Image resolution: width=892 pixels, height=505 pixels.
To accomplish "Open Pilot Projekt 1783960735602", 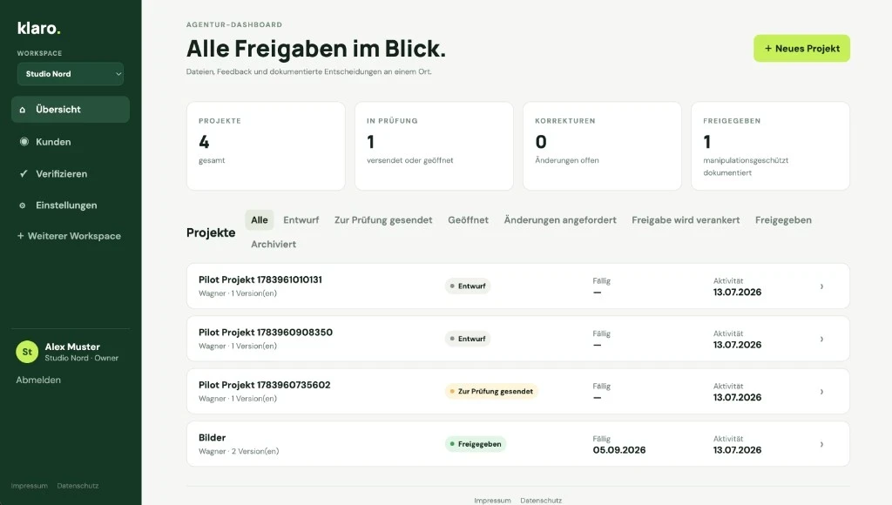I will click(517, 391).
